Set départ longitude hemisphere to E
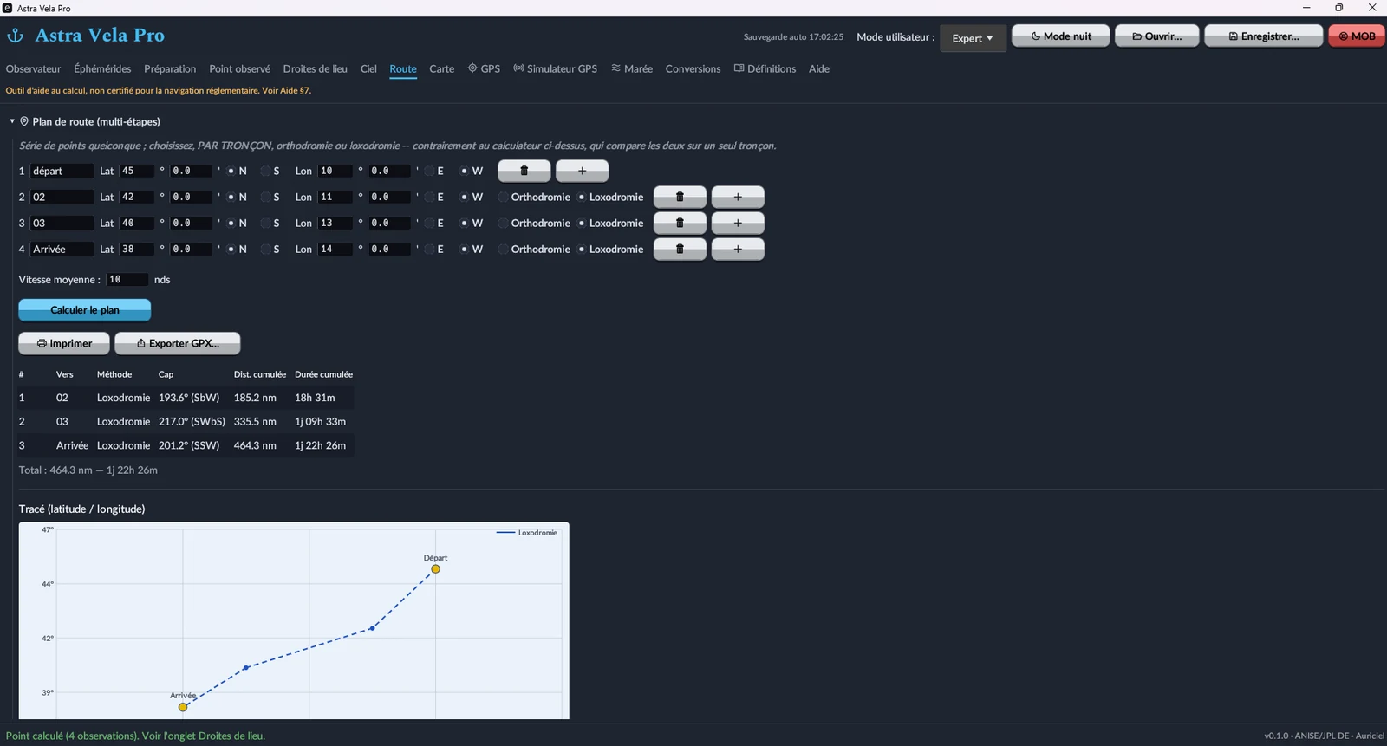The image size is (1387, 746). click(433, 172)
